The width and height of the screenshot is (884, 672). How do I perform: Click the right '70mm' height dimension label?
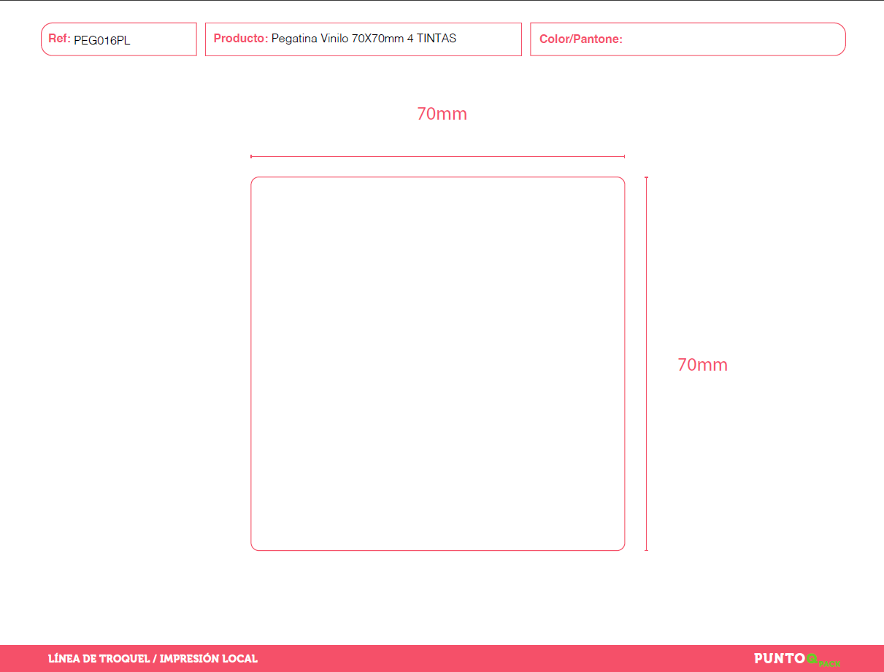click(702, 365)
